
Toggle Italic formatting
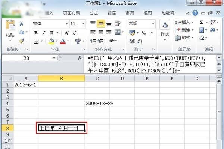point(44,33)
